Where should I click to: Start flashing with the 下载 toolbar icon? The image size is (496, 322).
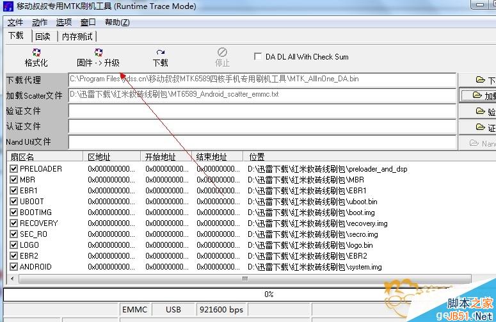click(x=161, y=52)
